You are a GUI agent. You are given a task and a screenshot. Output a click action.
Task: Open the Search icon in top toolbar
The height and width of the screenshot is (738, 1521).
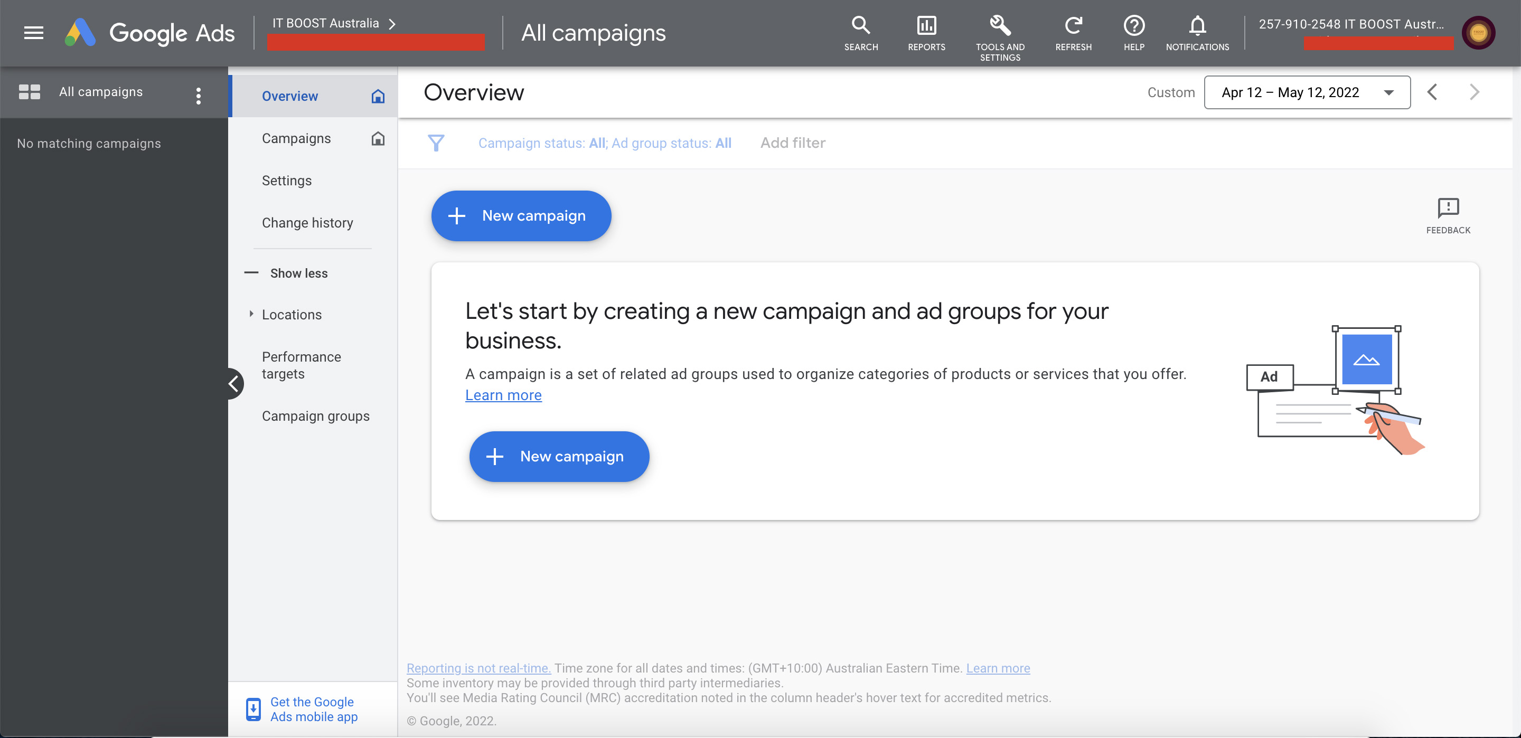coord(861,26)
